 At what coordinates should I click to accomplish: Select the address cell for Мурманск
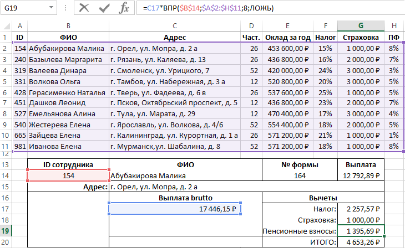click(x=175, y=147)
